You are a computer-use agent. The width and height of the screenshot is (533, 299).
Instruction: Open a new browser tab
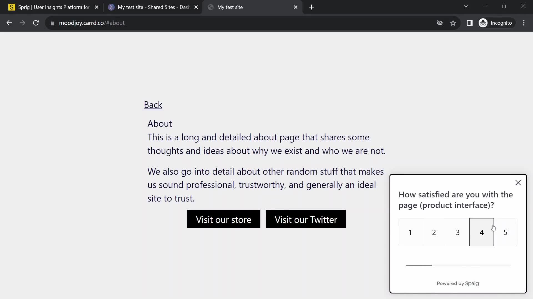(x=311, y=7)
